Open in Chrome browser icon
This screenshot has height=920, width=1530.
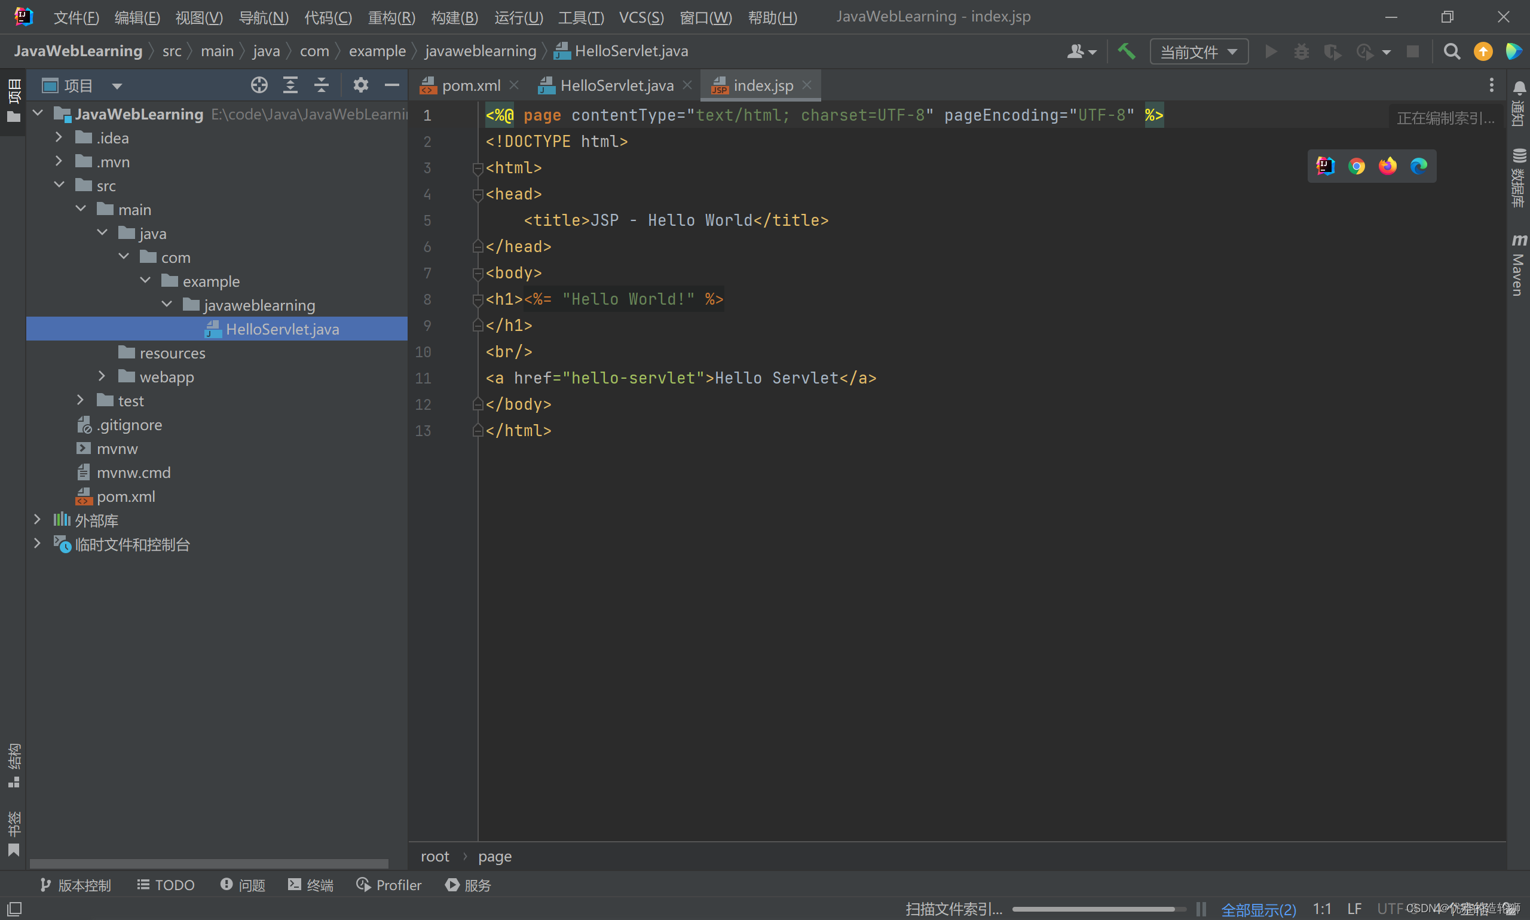[x=1356, y=166]
